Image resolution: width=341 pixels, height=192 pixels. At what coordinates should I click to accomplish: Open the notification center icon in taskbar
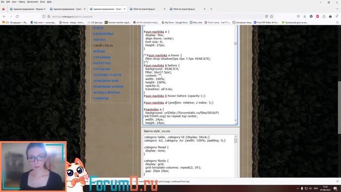pos(335,188)
